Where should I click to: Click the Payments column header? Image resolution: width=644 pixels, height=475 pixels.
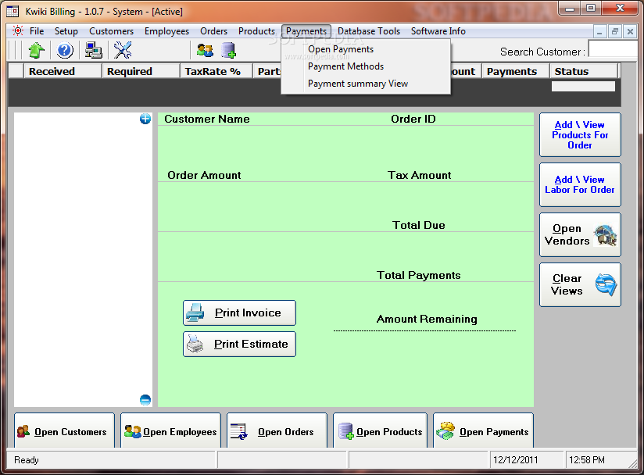point(516,71)
